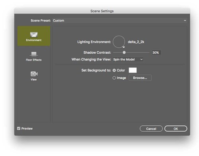This screenshot has height=156, width=199.
Task: Toggle the Preview checkbox
Action: point(19,129)
